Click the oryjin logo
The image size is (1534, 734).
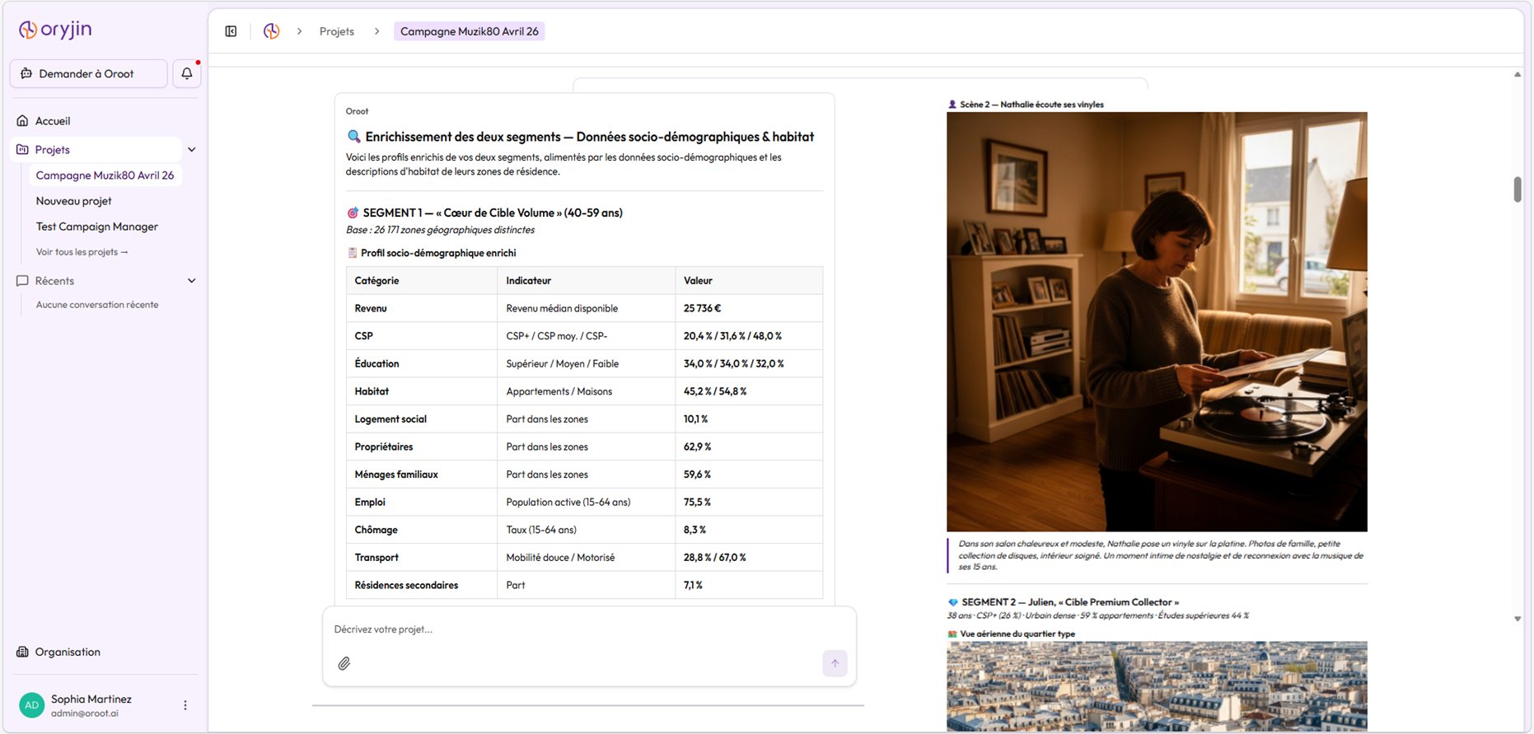click(55, 30)
